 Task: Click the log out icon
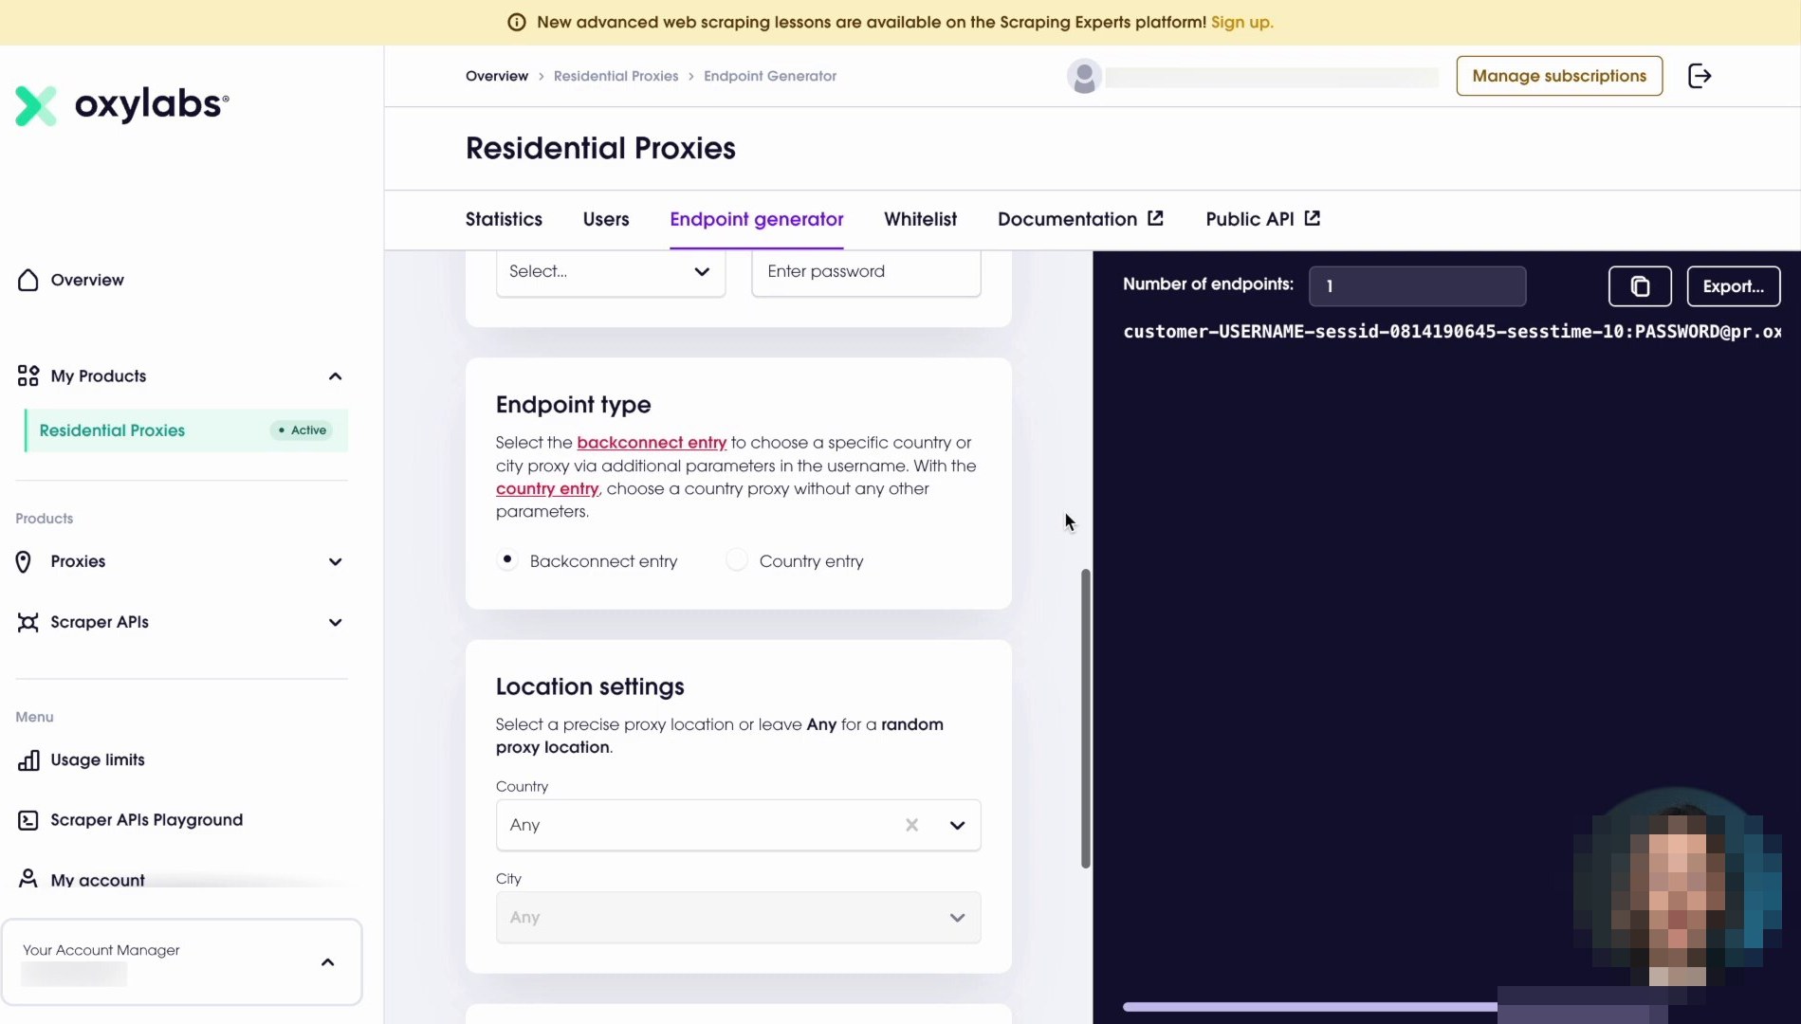(x=1700, y=76)
